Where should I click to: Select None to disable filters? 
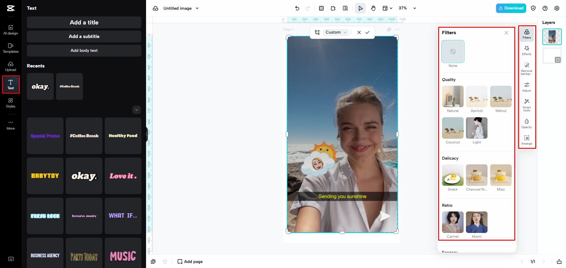[x=452, y=52]
